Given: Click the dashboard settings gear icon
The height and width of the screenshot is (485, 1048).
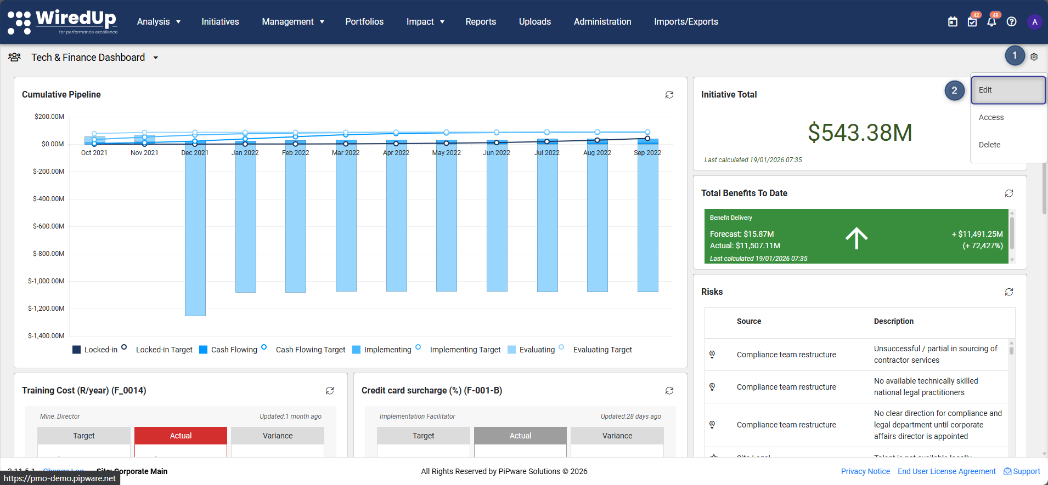Looking at the screenshot, I should [x=1034, y=57].
